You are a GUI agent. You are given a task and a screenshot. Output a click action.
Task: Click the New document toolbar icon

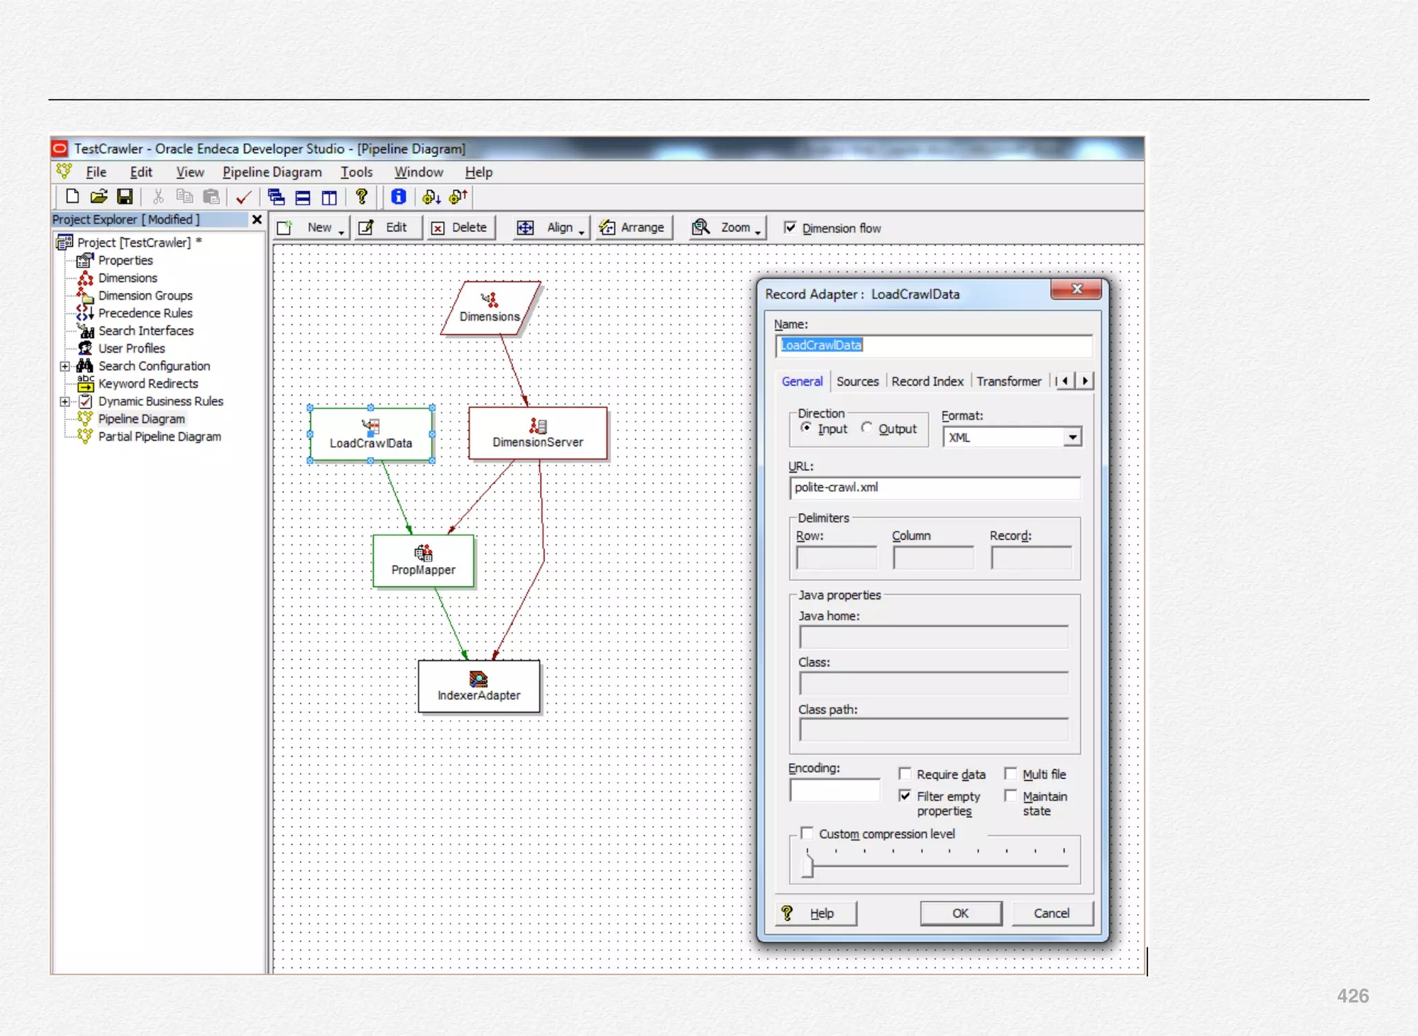73,197
